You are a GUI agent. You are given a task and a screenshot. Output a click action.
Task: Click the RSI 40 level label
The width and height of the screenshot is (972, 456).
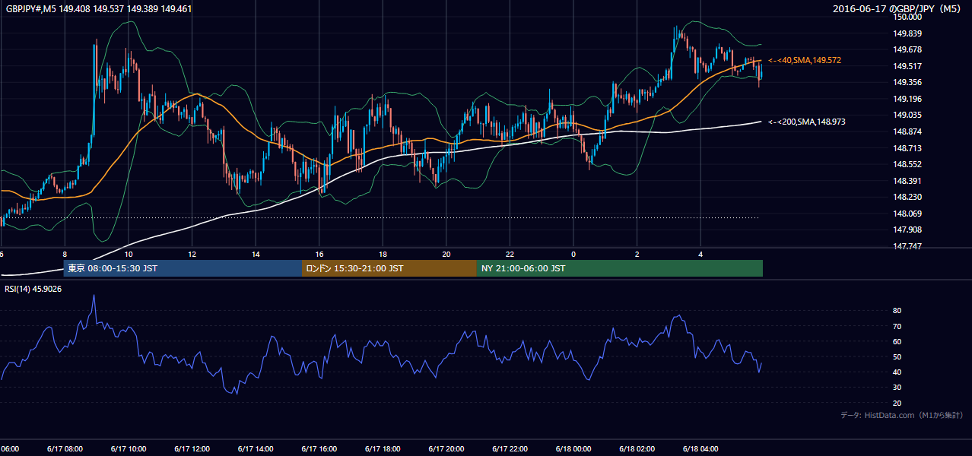pos(897,372)
